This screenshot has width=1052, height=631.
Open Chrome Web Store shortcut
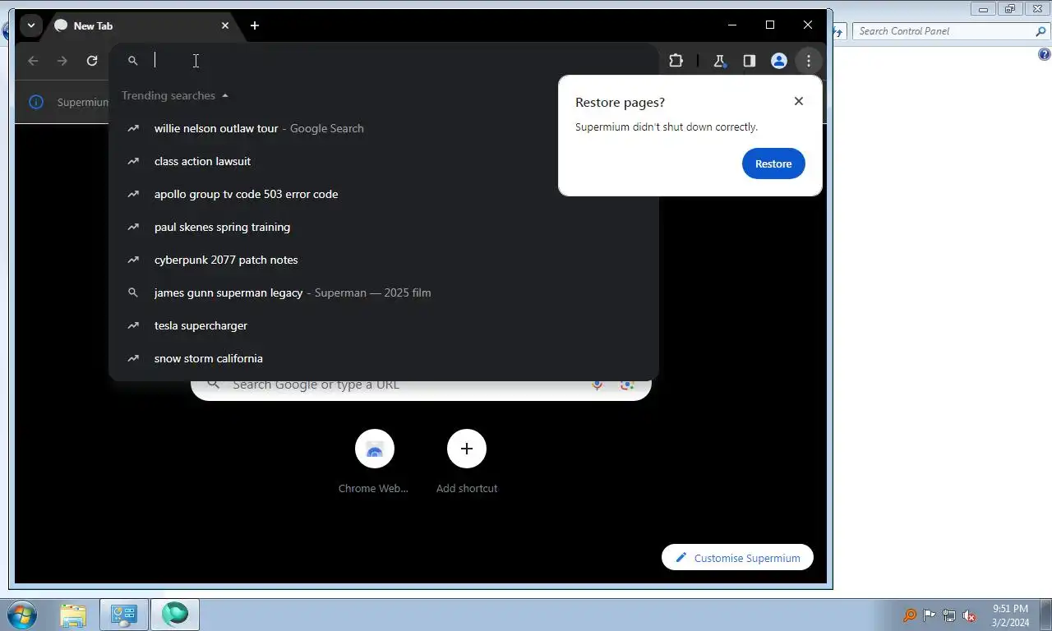[x=374, y=463]
